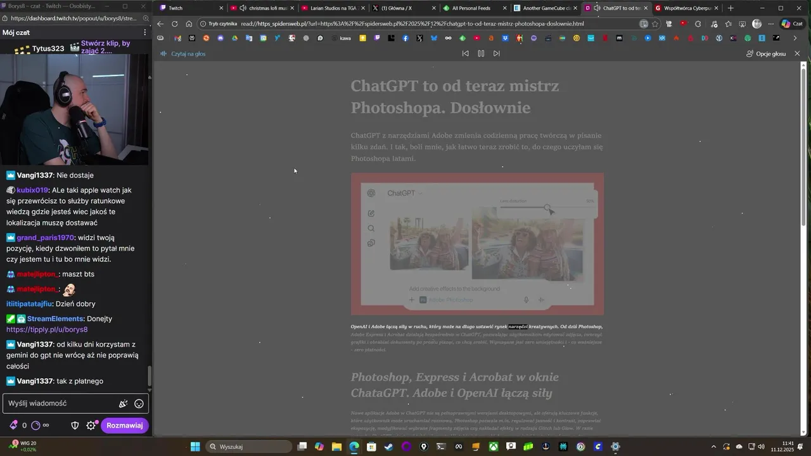Viewport: 811px width, 456px height.
Task: Open the celebration effects icon in chat input
Action: click(x=124, y=403)
